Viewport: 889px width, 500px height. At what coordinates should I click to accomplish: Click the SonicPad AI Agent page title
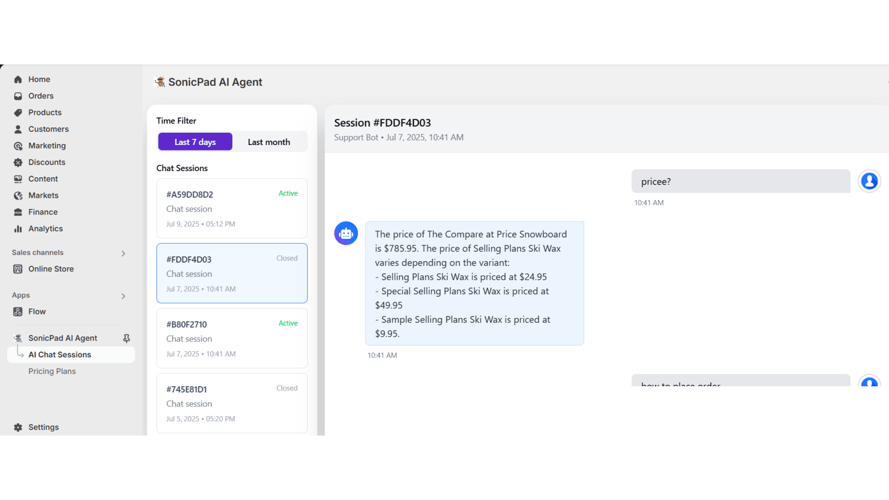pyautogui.click(x=215, y=82)
